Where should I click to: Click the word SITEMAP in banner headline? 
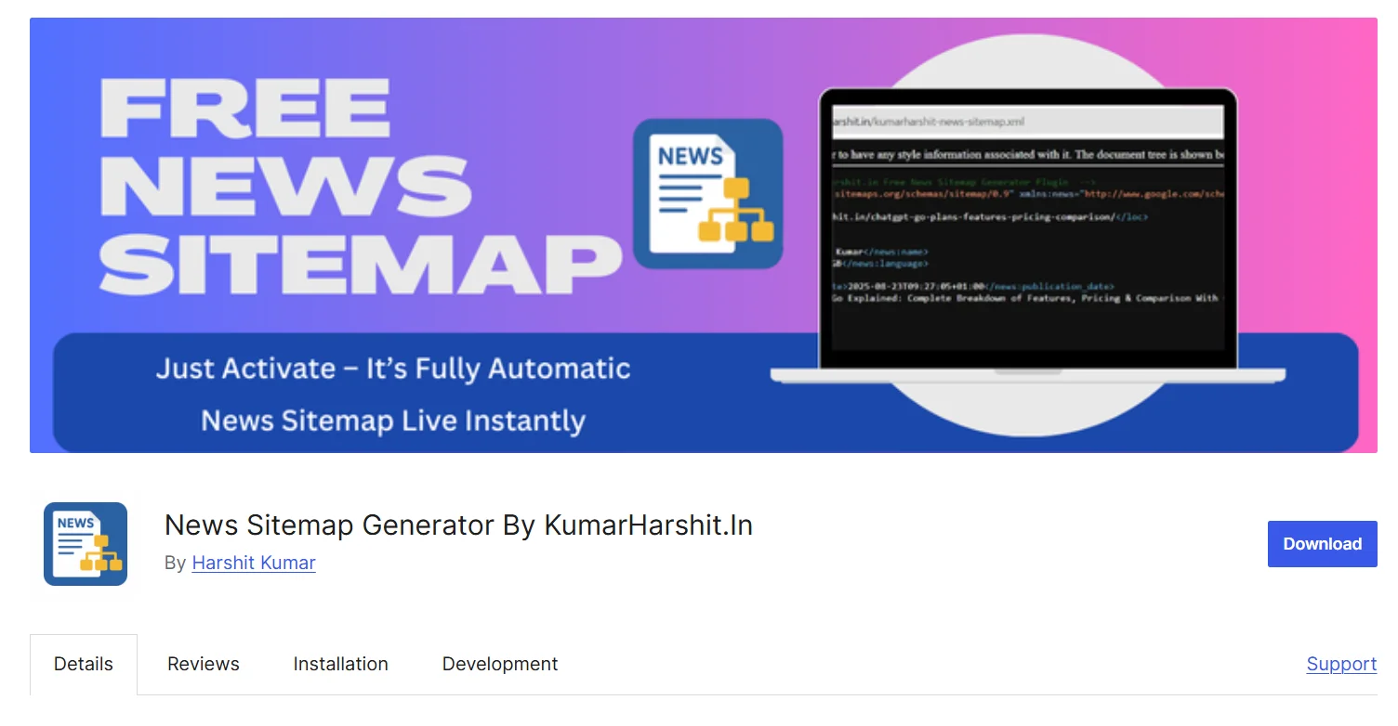[360, 263]
